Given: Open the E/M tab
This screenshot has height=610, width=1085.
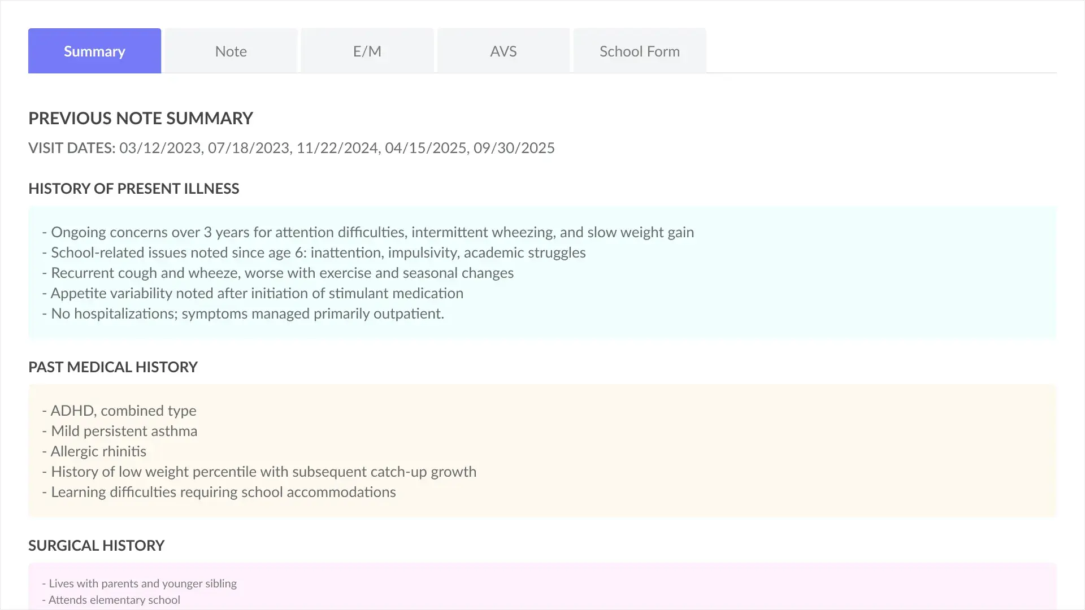Looking at the screenshot, I should point(367,51).
